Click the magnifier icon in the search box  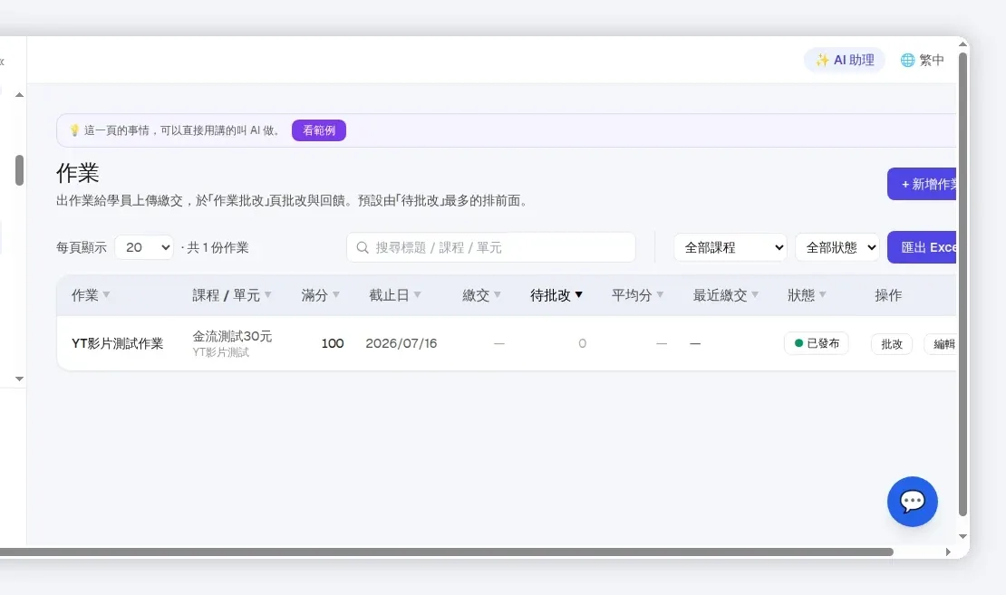pyautogui.click(x=363, y=247)
